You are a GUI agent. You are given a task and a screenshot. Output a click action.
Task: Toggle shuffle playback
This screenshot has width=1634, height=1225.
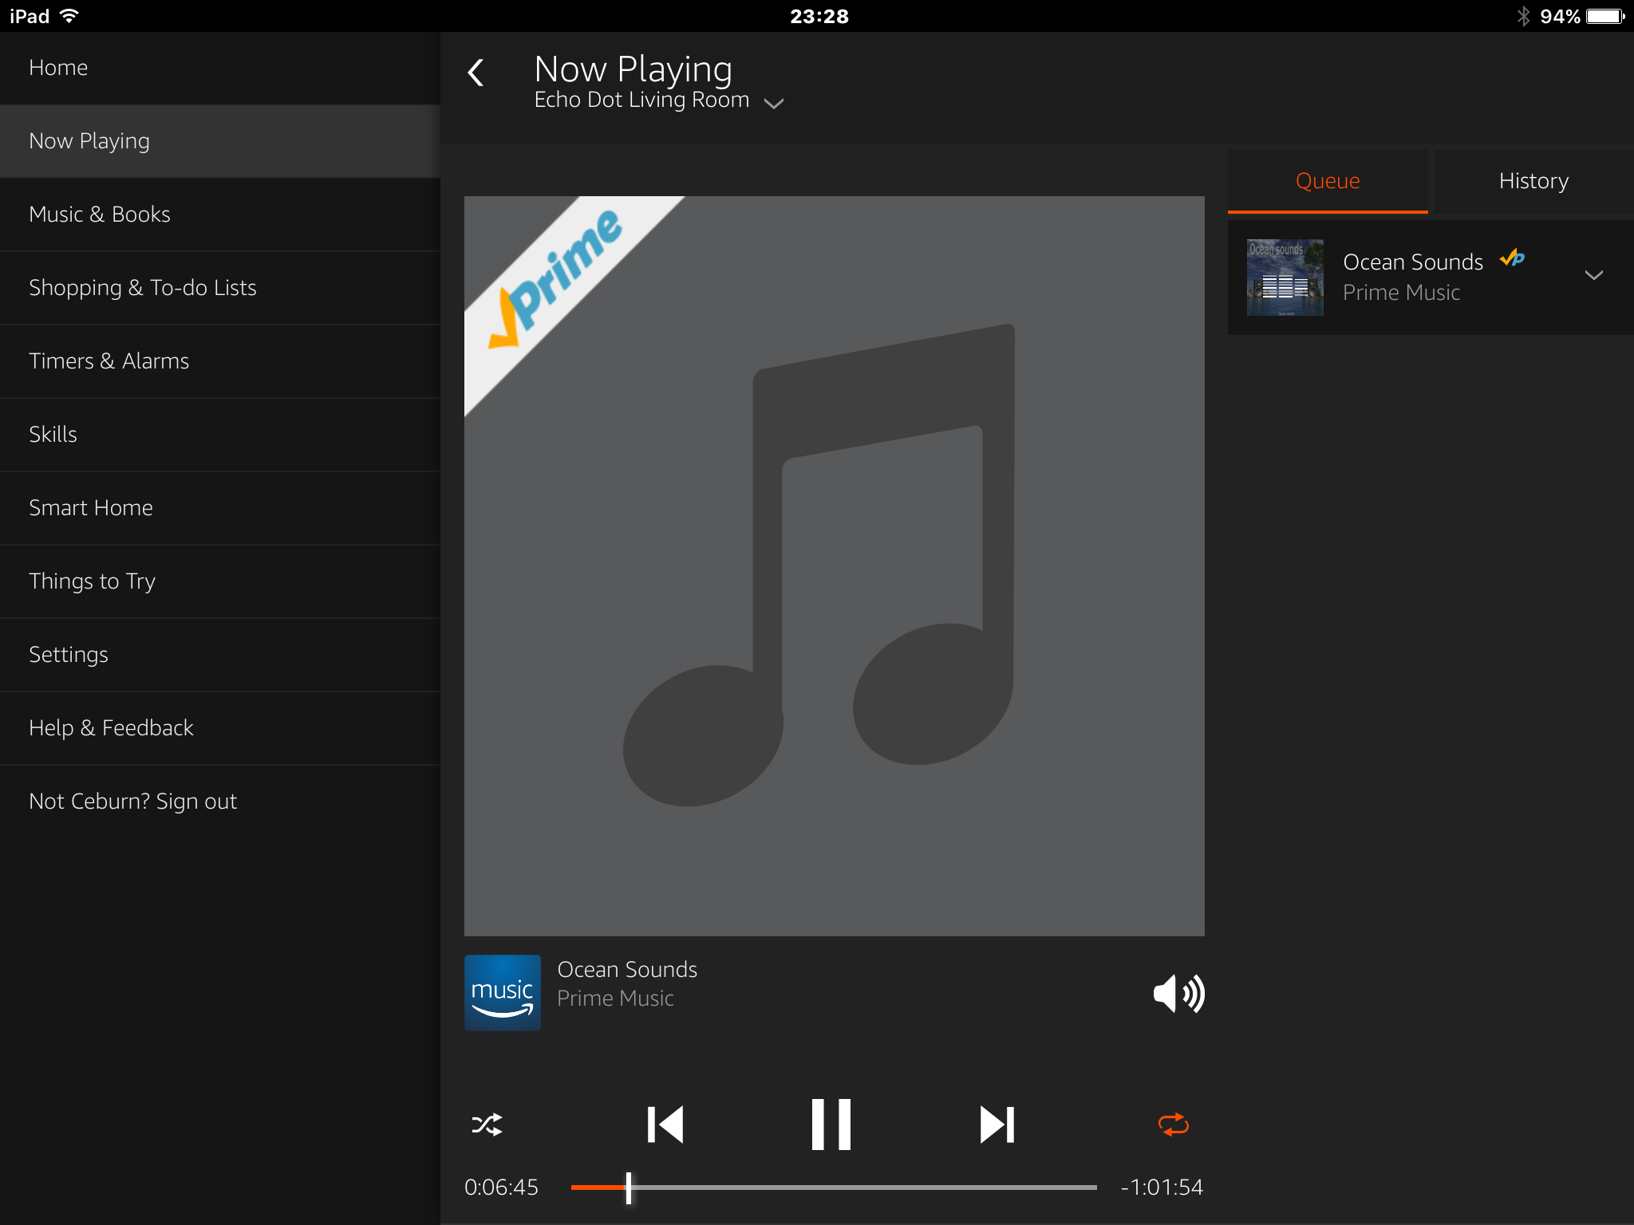coord(487,1125)
